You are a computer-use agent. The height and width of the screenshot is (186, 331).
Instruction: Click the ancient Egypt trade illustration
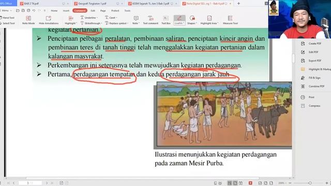pos(224,114)
